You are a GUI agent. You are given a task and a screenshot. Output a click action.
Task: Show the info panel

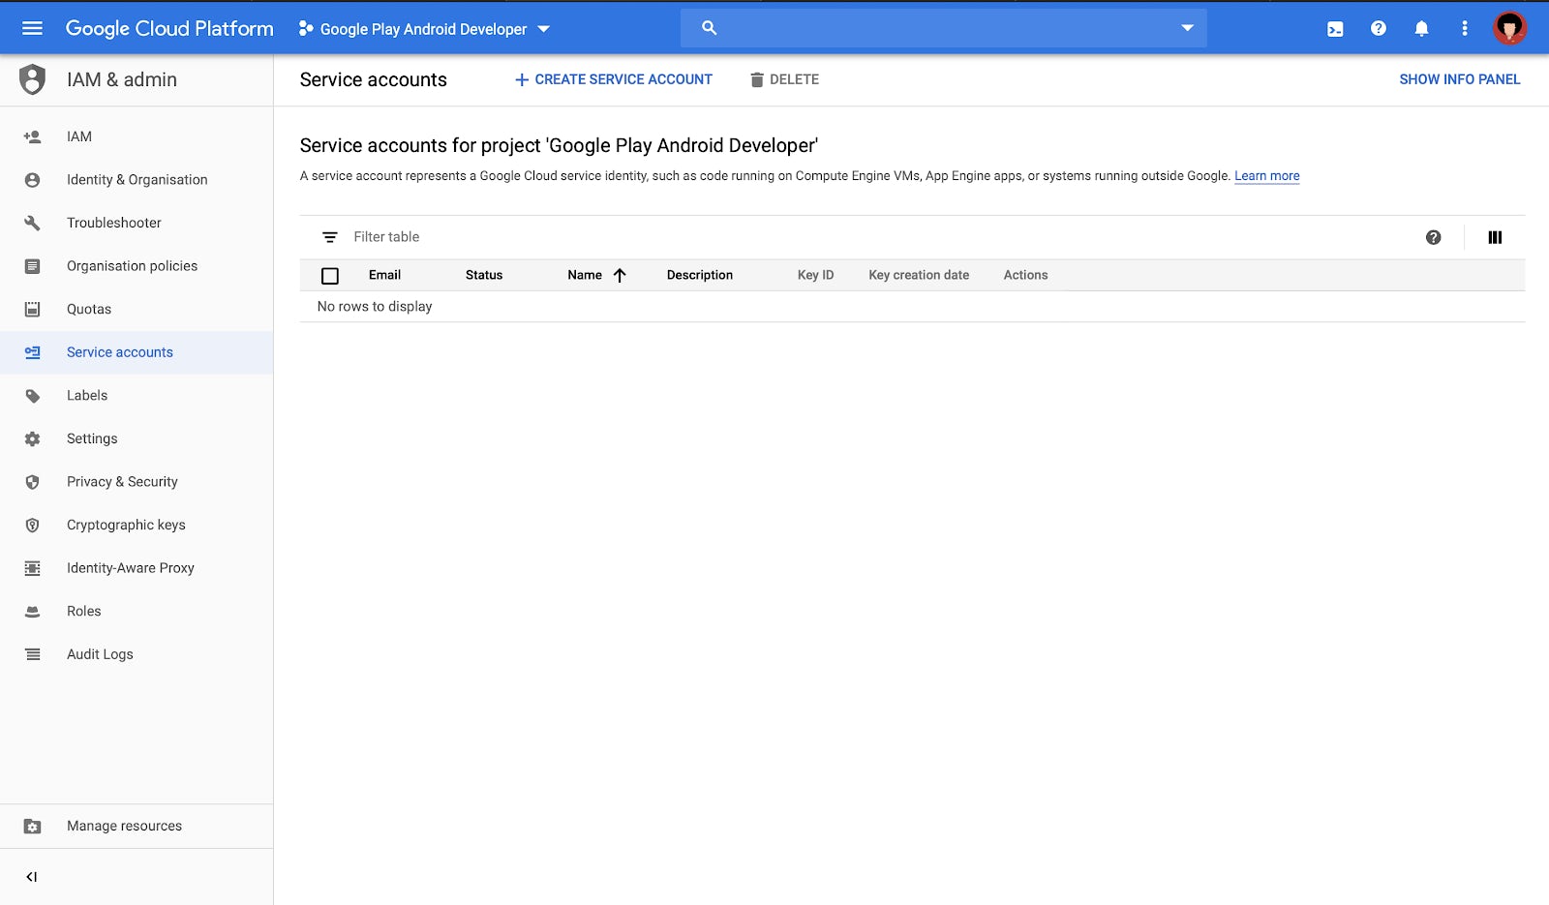1459,79
